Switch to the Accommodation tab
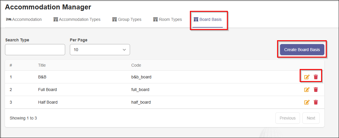The height and width of the screenshot is (138, 339). [27, 19]
